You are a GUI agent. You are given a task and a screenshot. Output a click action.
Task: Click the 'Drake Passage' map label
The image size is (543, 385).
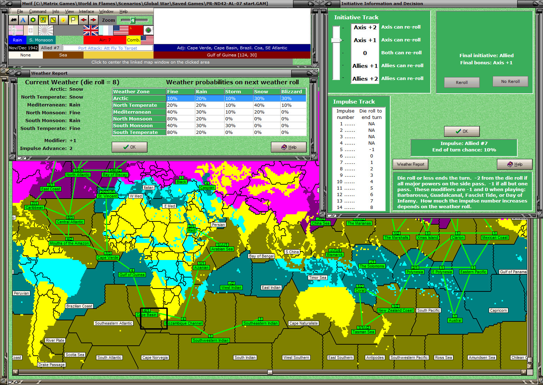[52, 365]
